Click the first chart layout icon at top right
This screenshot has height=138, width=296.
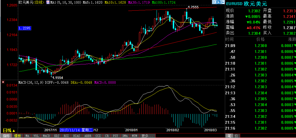click(214, 2)
